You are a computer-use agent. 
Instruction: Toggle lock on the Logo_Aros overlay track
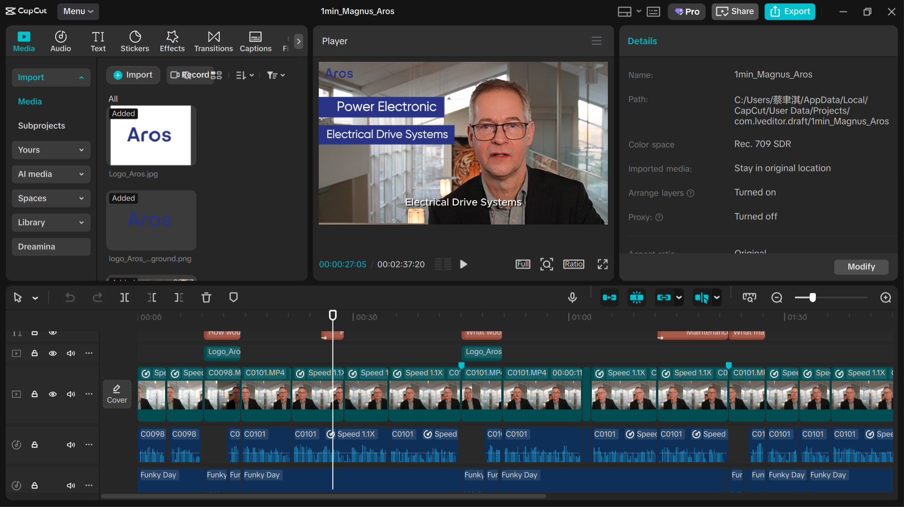pos(34,353)
